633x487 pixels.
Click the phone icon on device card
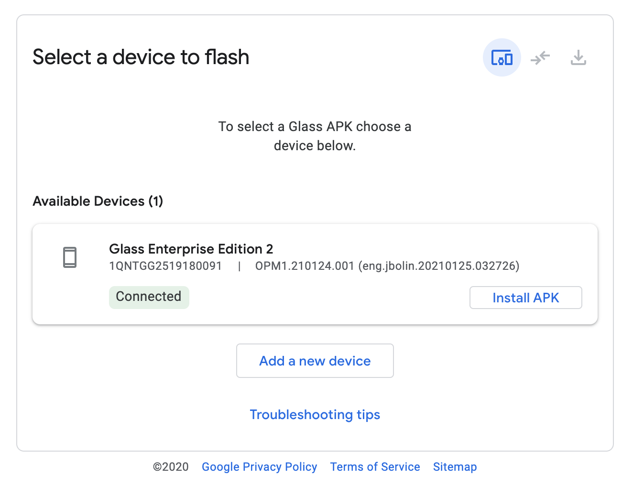[x=70, y=257]
